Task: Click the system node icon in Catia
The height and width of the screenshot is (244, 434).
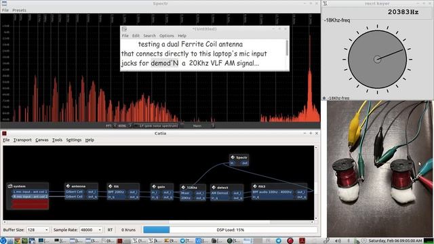Action: 10,186
